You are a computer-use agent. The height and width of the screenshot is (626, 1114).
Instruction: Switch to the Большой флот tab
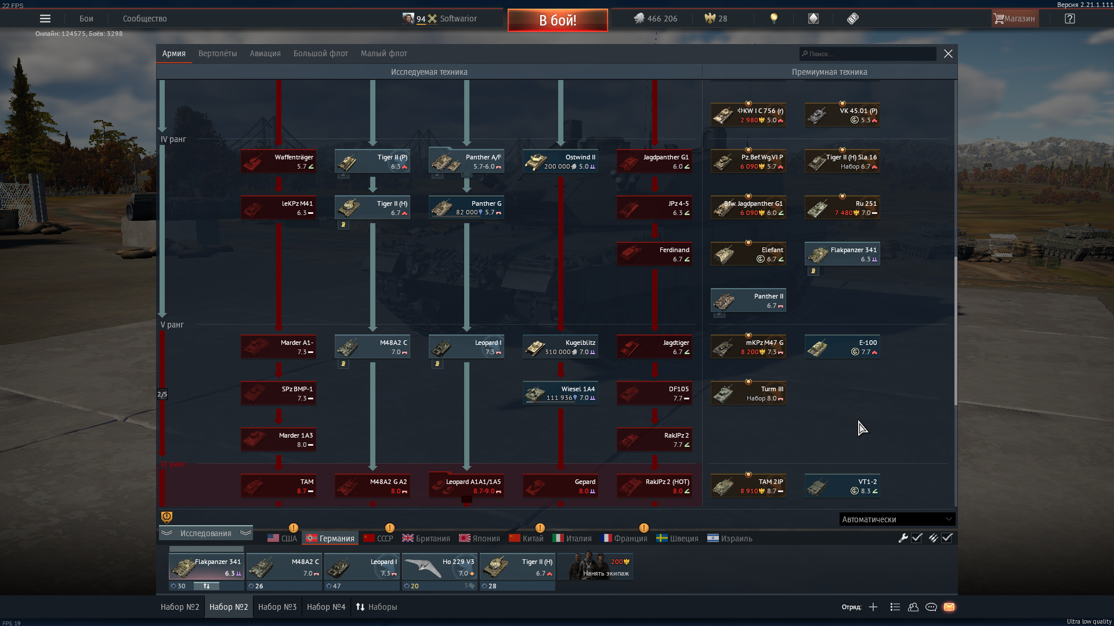[321, 53]
